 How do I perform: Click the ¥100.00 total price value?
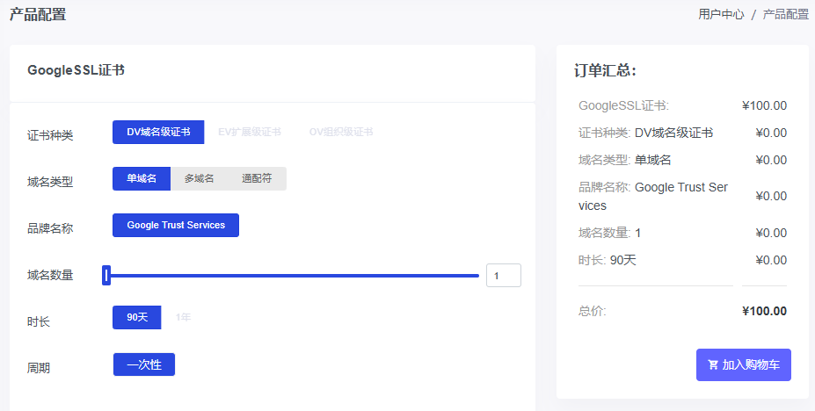(764, 311)
